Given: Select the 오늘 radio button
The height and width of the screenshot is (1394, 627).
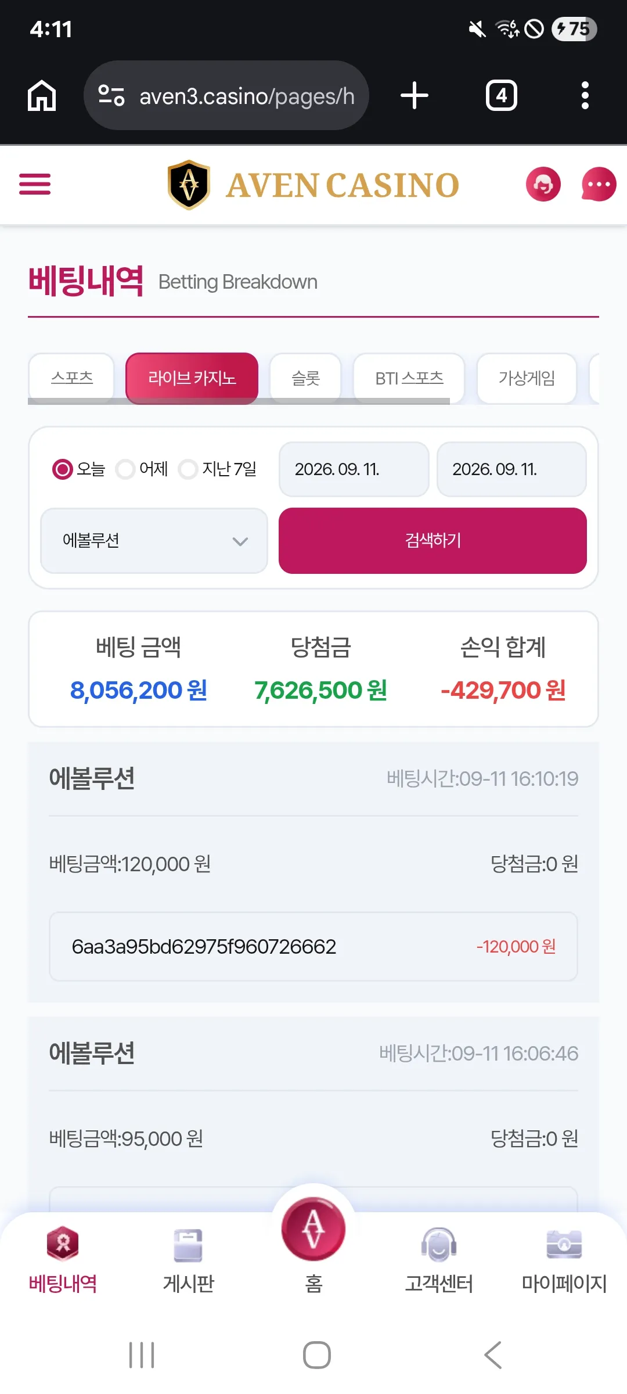Looking at the screenshot, I should 62,469.
